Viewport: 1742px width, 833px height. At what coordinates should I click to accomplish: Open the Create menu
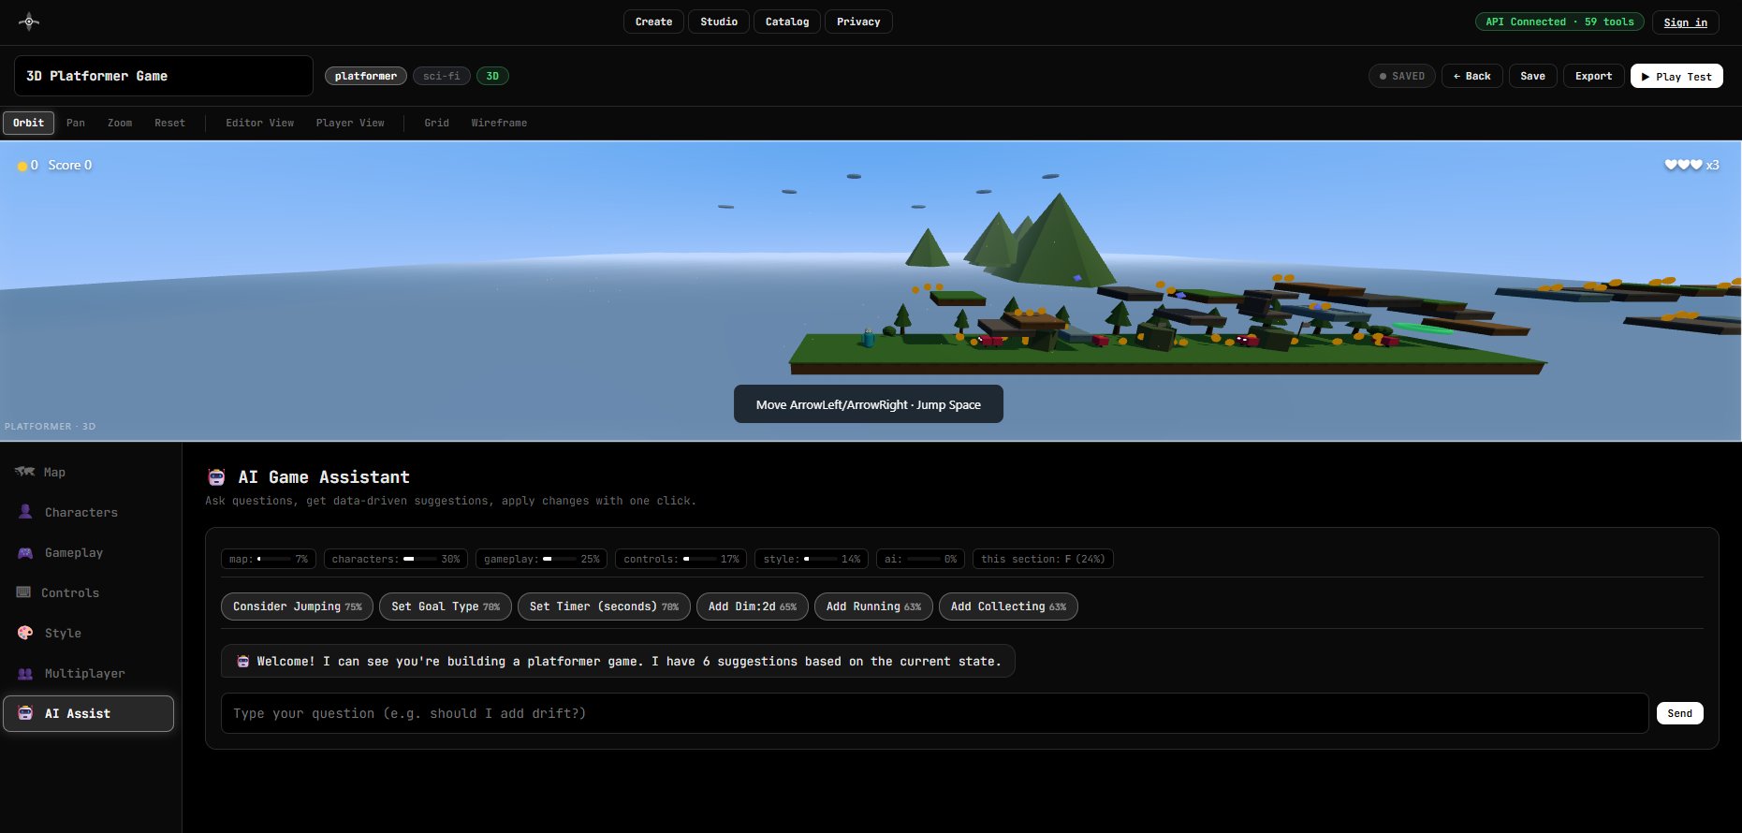coord(653,22)
